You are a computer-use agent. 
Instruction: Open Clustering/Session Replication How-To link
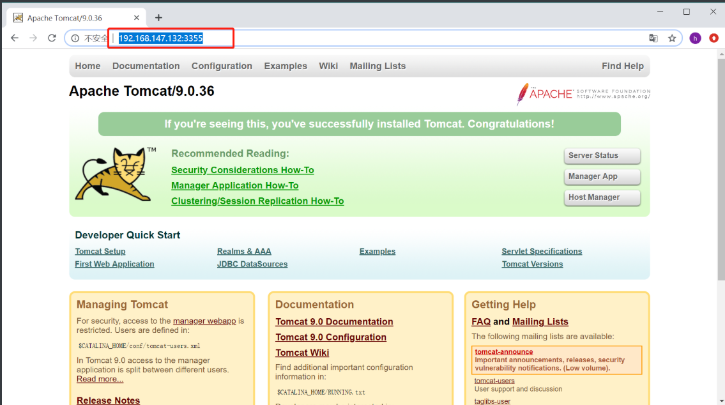(257, 201)
